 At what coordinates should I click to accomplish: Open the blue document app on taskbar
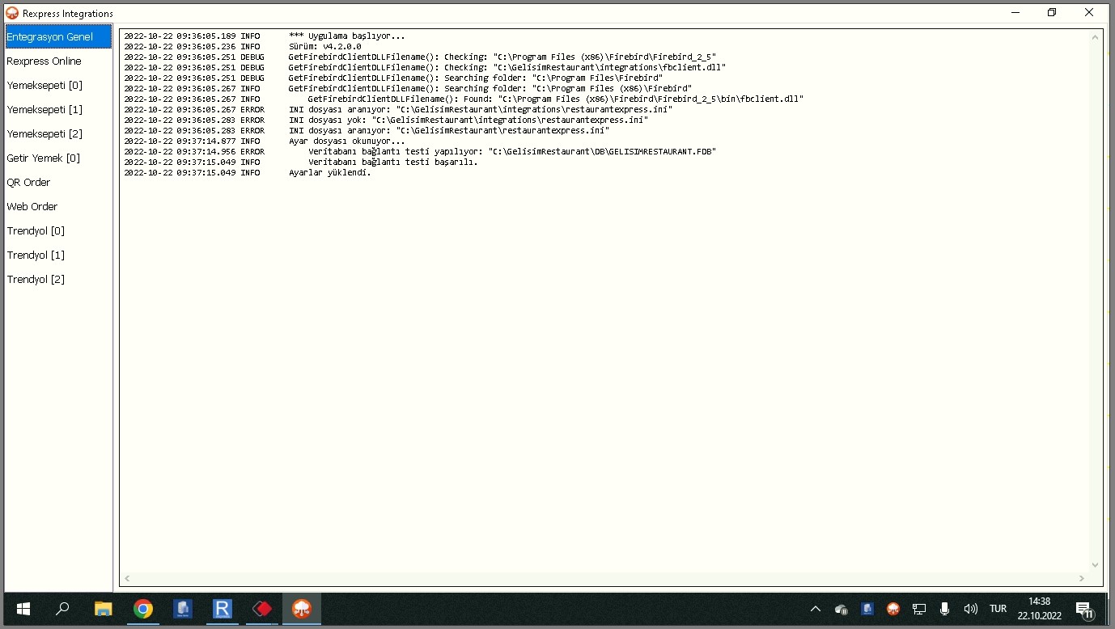point(183,609)
